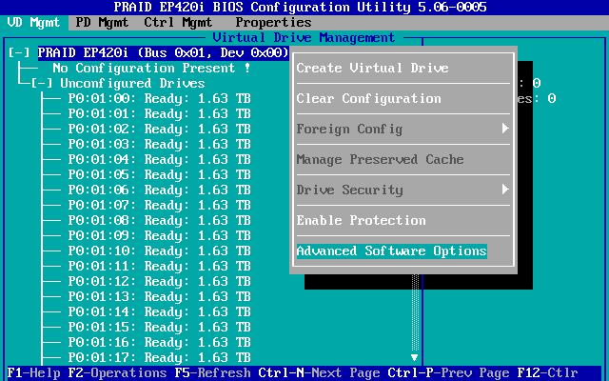Click F5-Refresh in the bottom bar
609x381 pixels.
point(212,373)
